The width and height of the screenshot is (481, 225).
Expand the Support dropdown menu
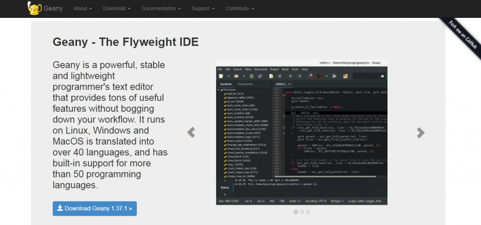click(203, 8)
